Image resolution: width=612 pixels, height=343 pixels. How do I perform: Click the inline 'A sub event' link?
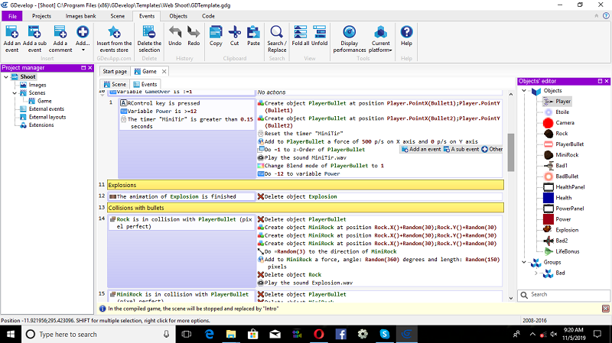click(462, 150)
